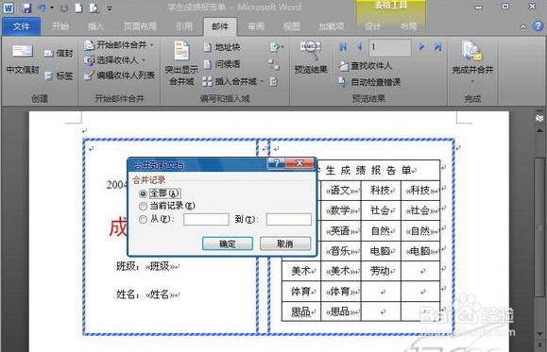Screen dimensions: 547x352
Task: Click 自动检查错误 button
Action: click(x=369, y=82)
